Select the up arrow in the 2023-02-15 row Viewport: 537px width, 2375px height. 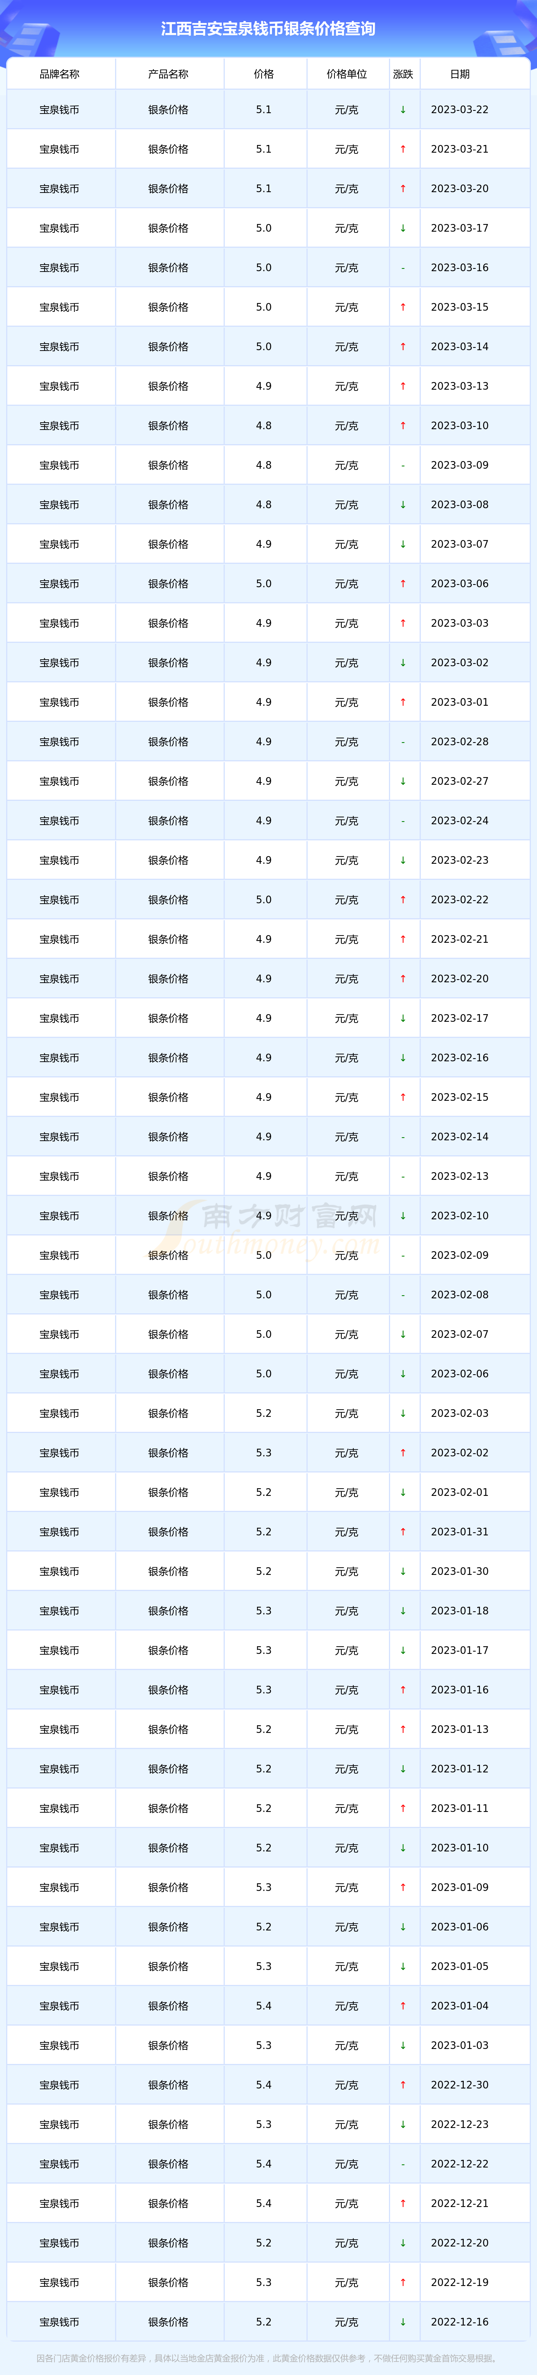[x=403, y=1097]
